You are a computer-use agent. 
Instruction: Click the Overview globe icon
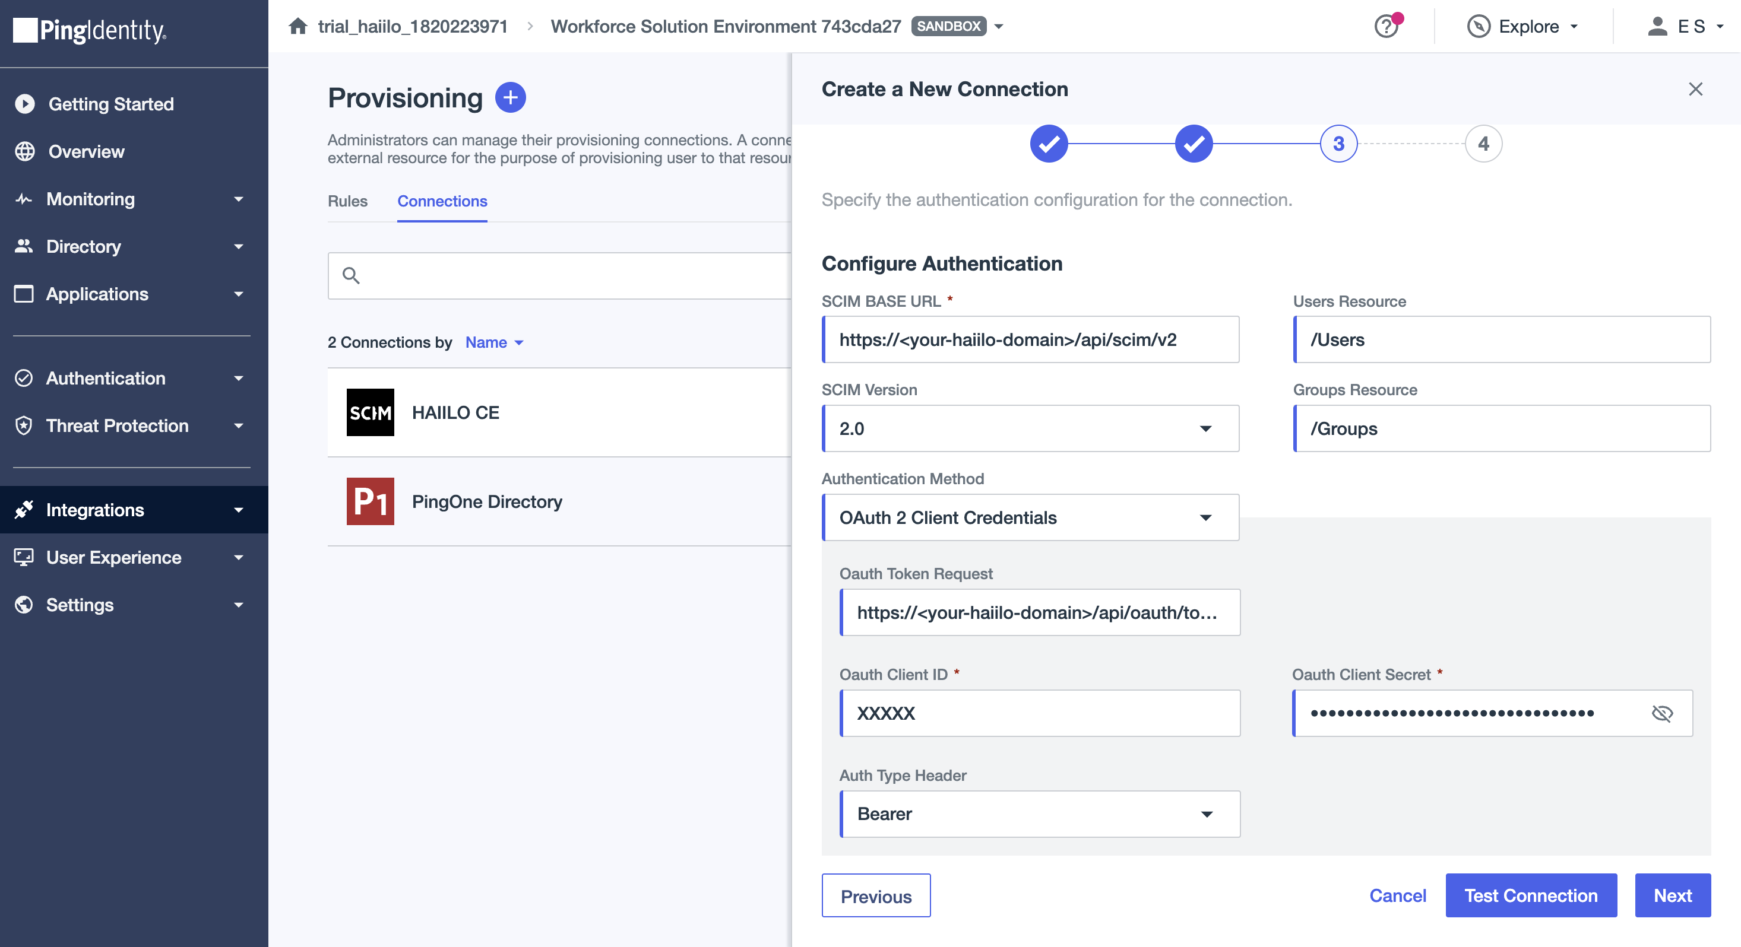click(25, 151)
